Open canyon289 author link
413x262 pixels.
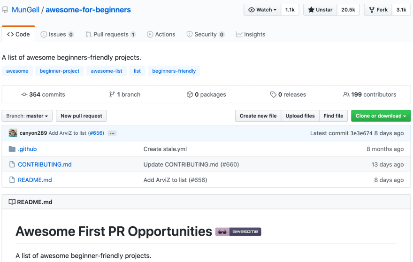(x=33, y=133)
